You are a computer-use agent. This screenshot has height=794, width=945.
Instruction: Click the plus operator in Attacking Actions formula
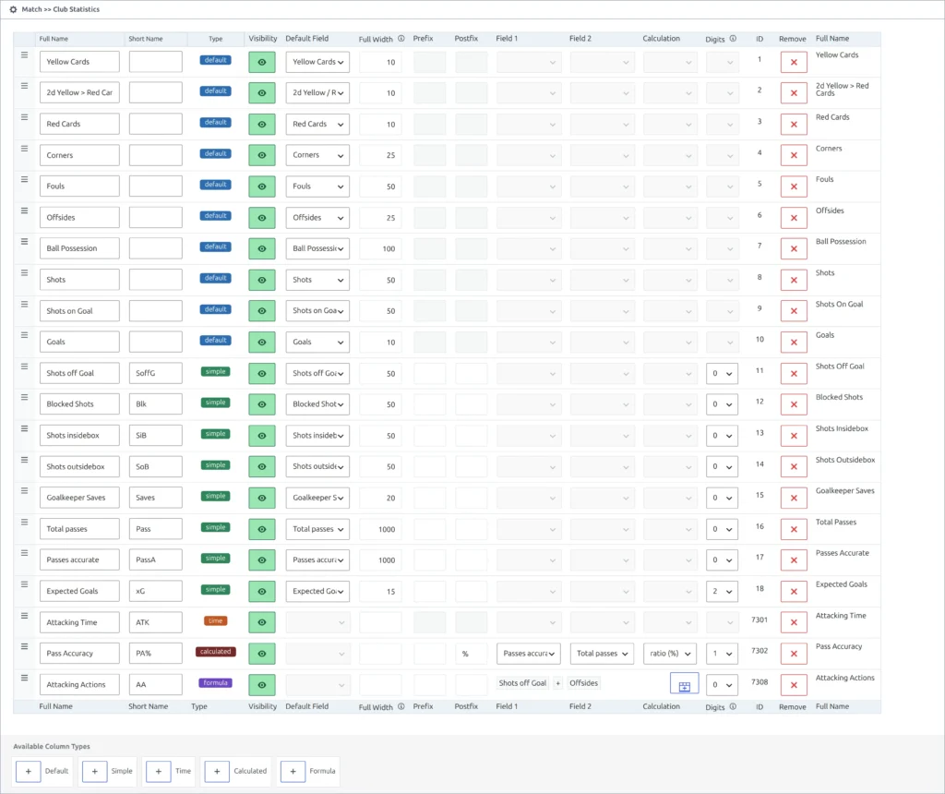pyautogui.click(x=558, y=683)
